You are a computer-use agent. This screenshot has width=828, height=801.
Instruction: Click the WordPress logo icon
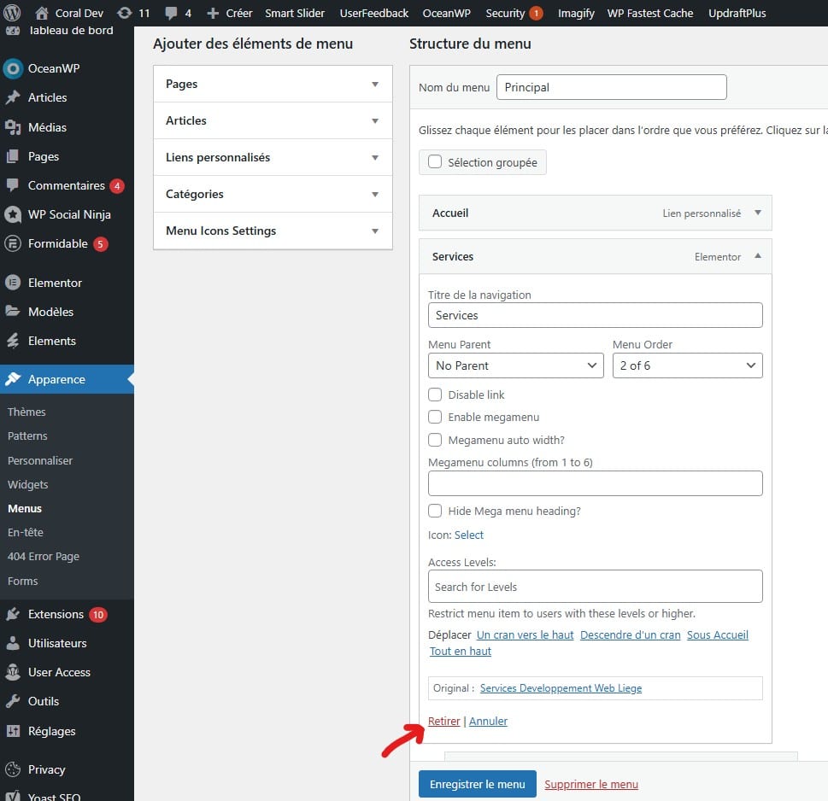coord(12,13)
